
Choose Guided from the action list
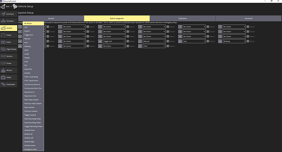33,73
